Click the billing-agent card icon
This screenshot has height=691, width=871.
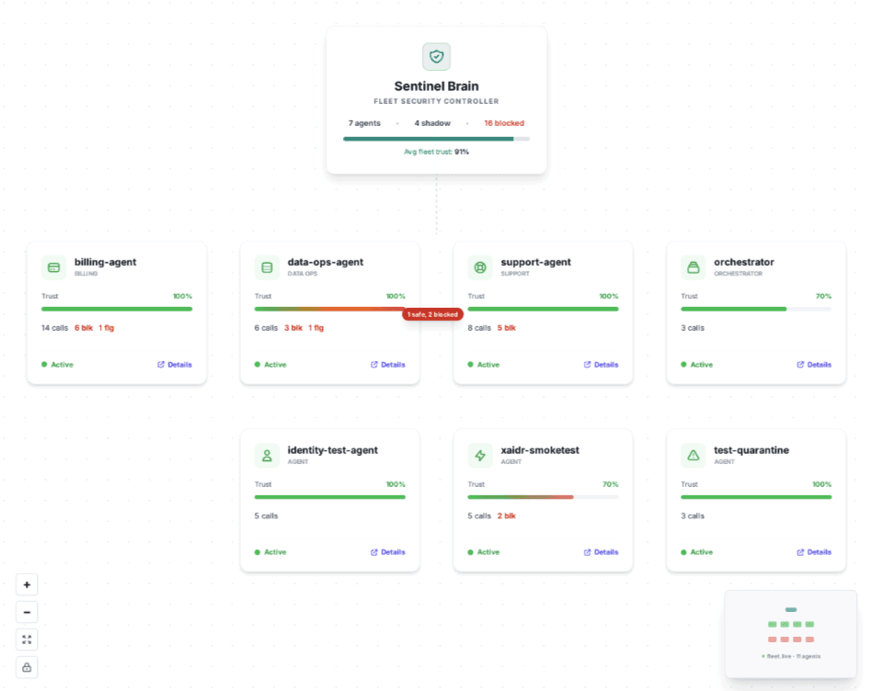[x=54, y=267]
